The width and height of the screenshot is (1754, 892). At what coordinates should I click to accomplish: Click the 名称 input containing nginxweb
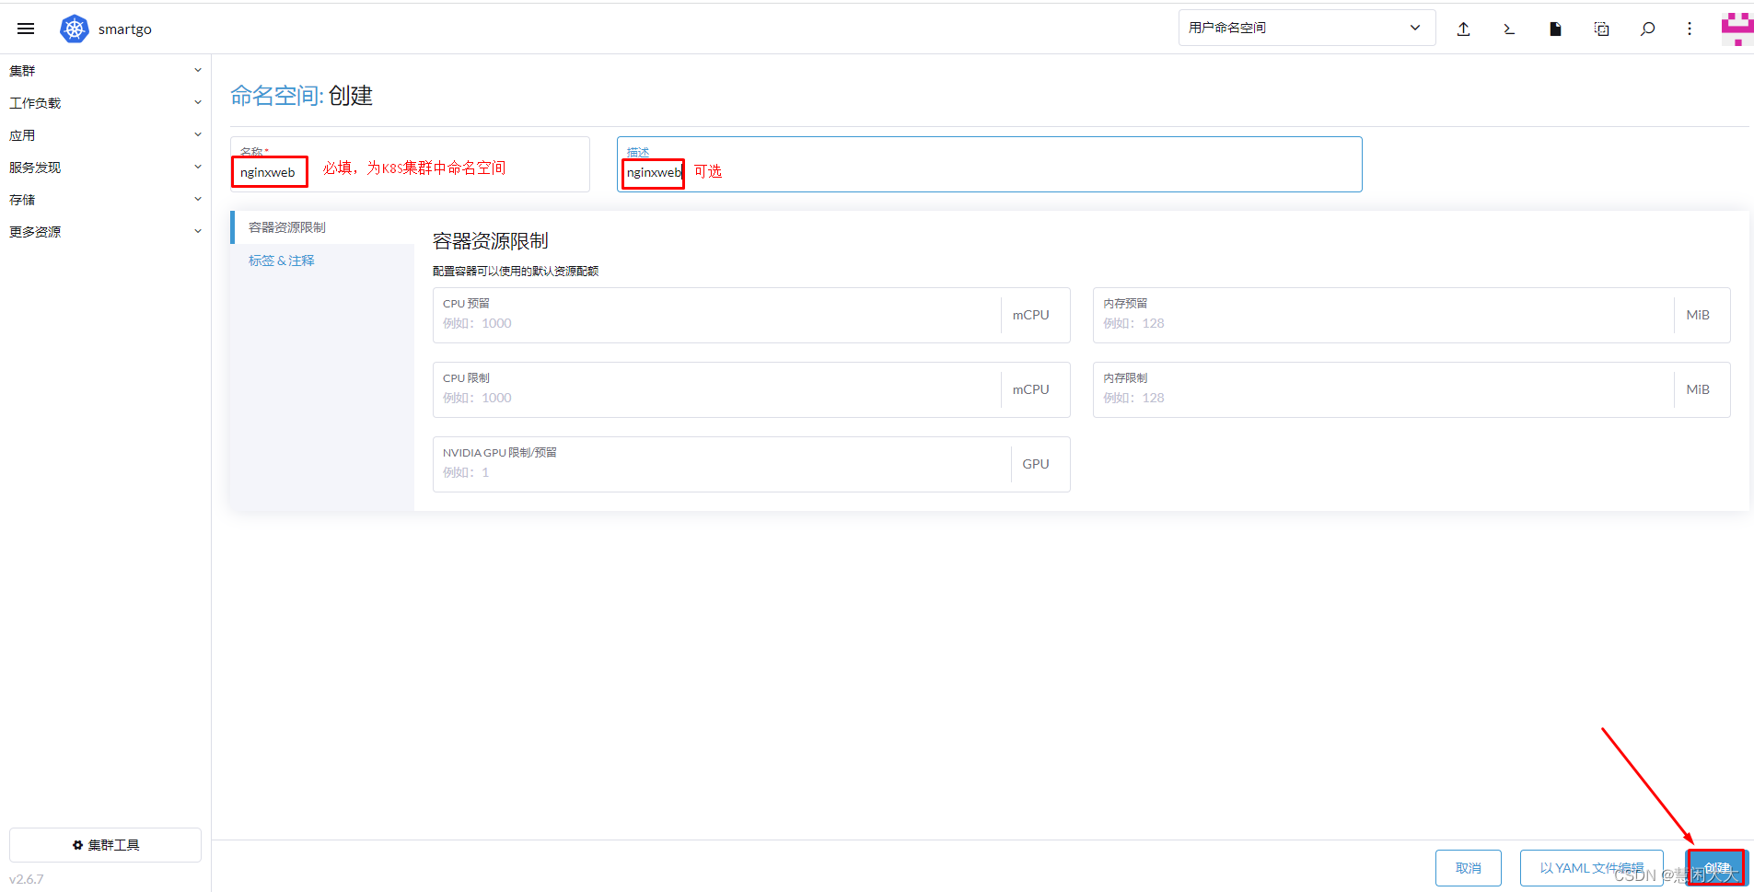click(x=410, y=164)
